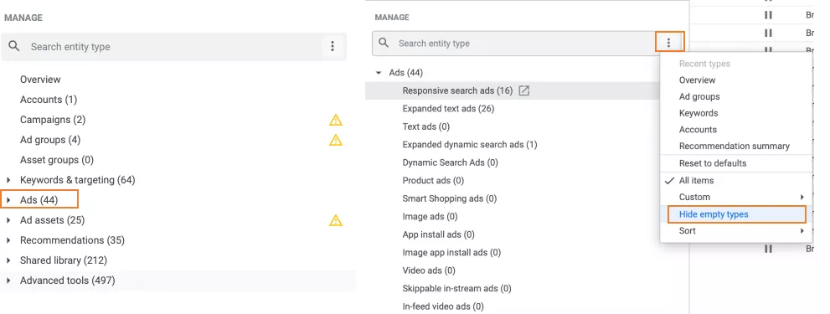
Task: Open the Sort submenu arrow
Action: point(802,231)
